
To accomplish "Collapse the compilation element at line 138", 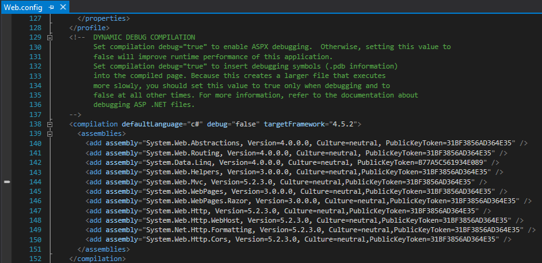I will pos(50,124).
